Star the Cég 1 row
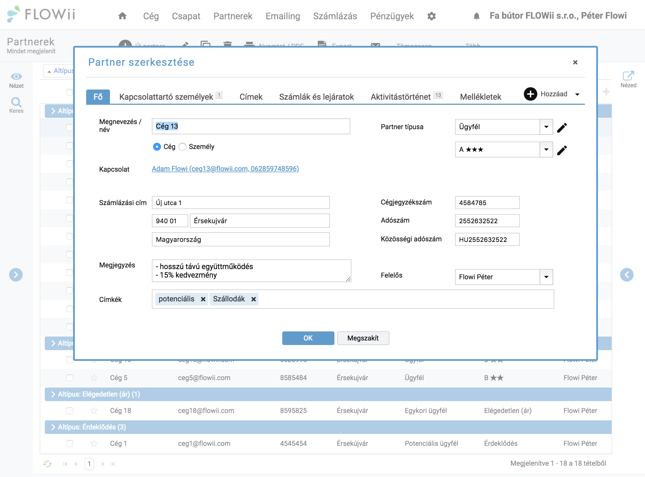The height and width of the screenshot is (477, 645). tap(94, 444)
